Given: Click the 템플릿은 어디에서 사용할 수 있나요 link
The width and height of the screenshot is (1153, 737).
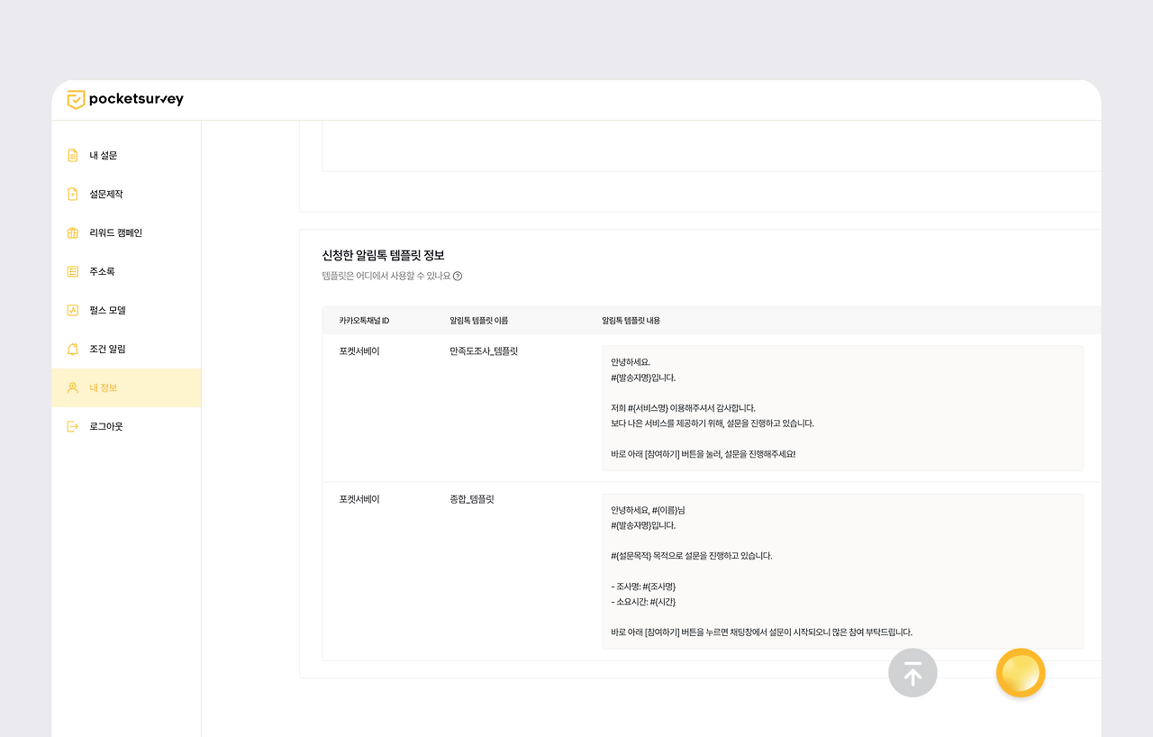Looking at the screenshot, I should pyautogui.click(x=386, y=276).
